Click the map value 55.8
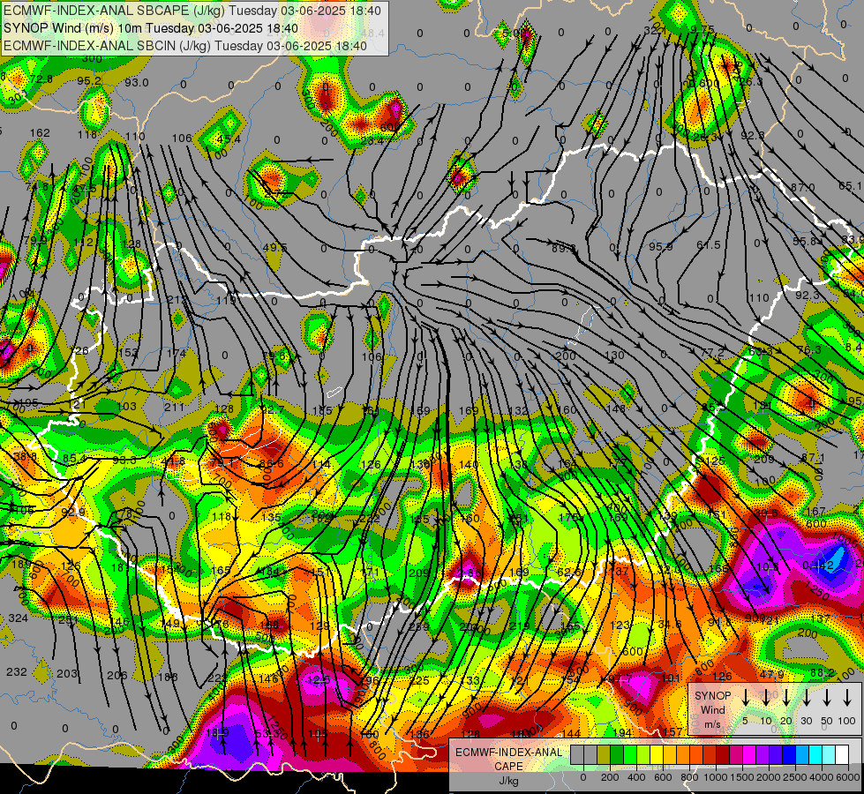This screenshot has width=864, height=794. (805, 242)
